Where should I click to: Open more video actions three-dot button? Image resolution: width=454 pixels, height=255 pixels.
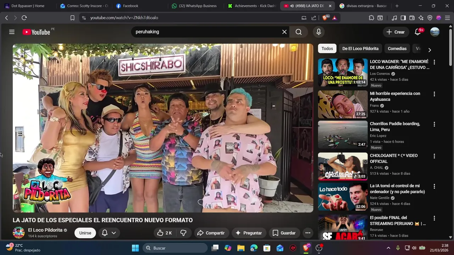[x=308, y=233]
